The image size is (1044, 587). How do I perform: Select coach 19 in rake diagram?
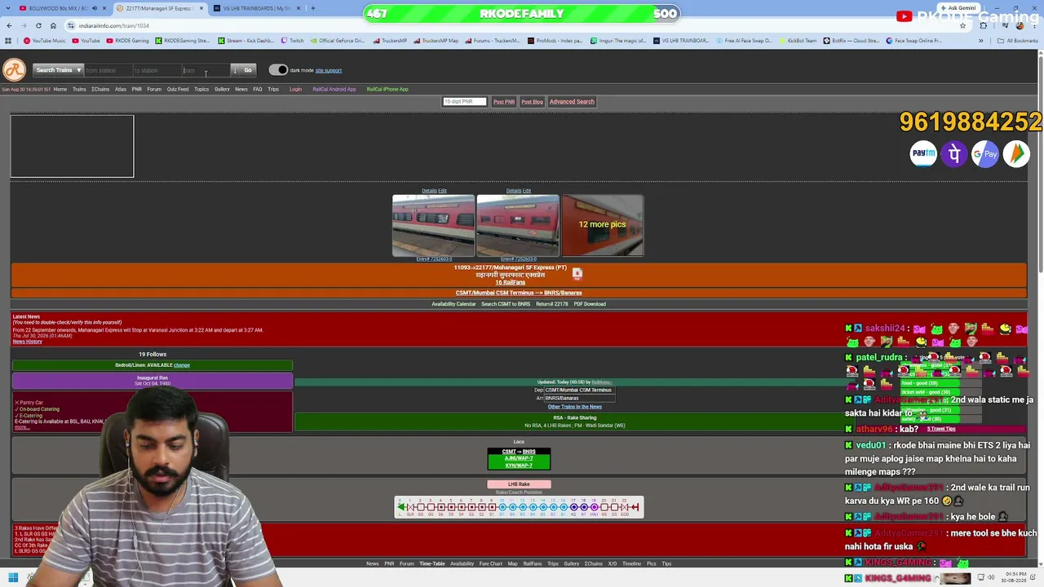click(x=594, y=507)
